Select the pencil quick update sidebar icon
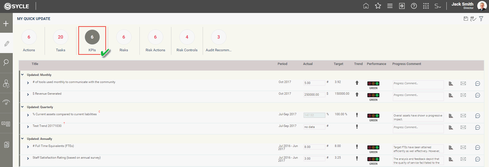The height and width of the screenshot is (167, 489). (6, 43)
